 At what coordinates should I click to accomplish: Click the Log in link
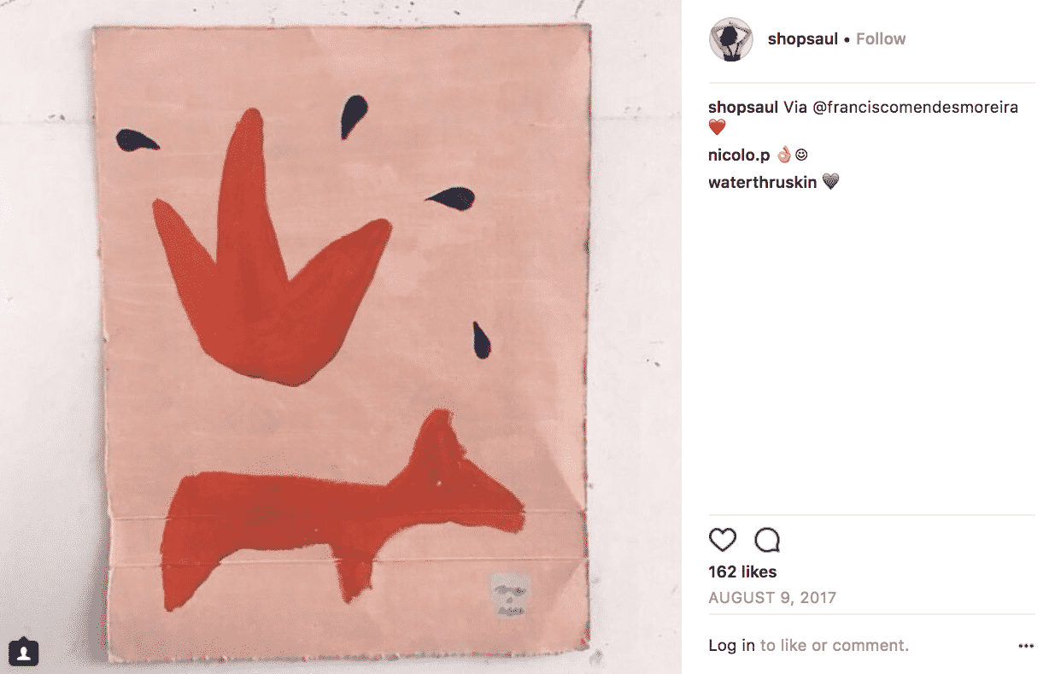click(x=732, y=646)
